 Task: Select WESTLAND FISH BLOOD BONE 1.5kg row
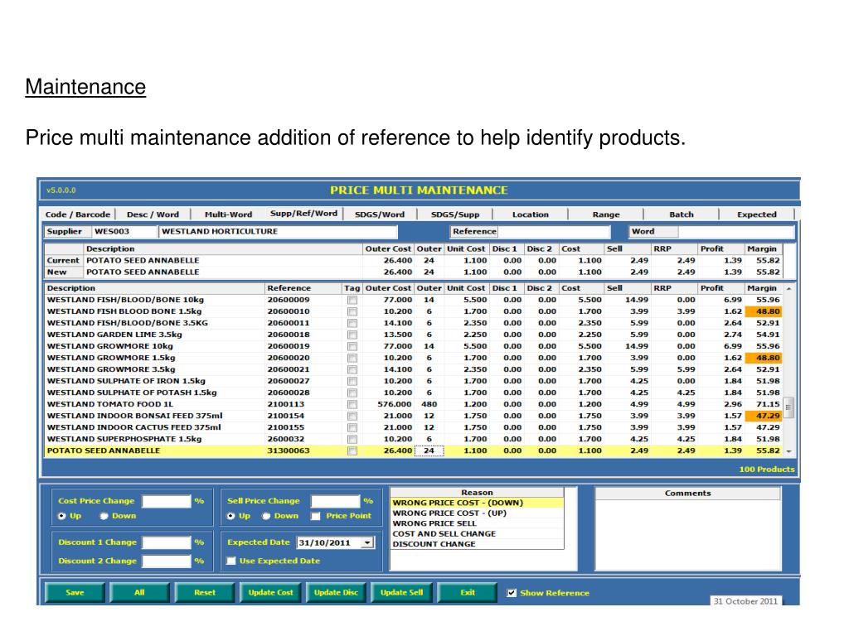(413, 311)
